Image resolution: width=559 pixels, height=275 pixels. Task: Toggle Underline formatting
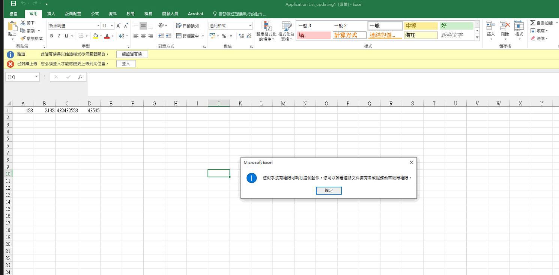(x=66, y=36)
